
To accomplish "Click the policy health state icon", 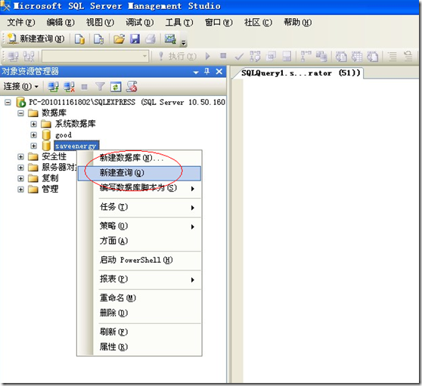I will 132,87.
